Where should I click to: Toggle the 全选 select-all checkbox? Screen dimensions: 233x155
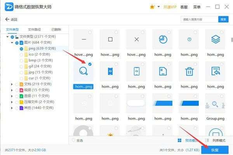click(74, 140)
